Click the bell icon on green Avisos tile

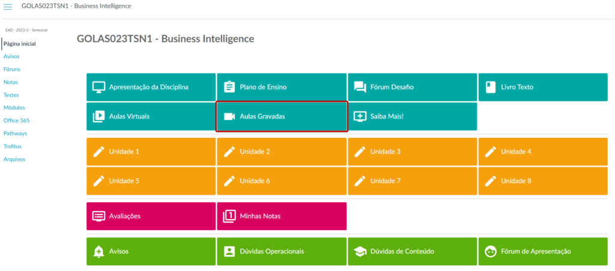tap(98, 251)
